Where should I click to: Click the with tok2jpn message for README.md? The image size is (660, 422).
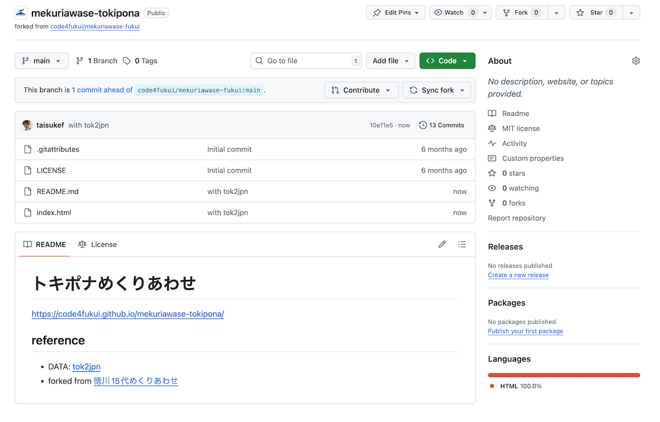[228, 192]
